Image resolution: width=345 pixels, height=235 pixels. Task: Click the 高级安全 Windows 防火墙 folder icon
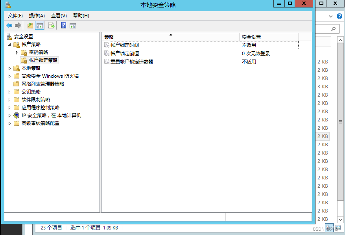point(17,76)
